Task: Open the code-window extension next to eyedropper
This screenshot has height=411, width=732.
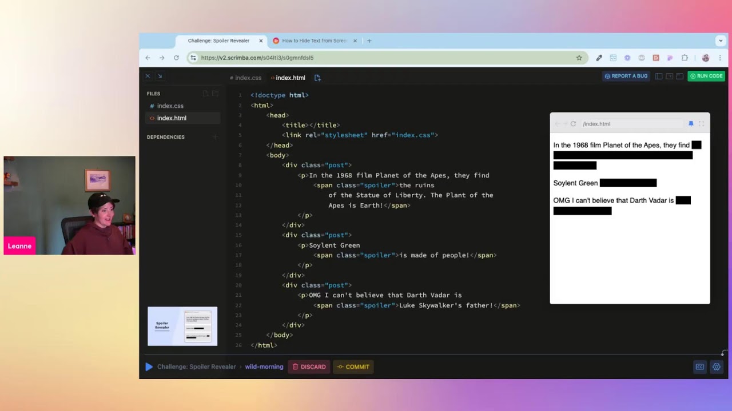Action: (x=613, y=58)
